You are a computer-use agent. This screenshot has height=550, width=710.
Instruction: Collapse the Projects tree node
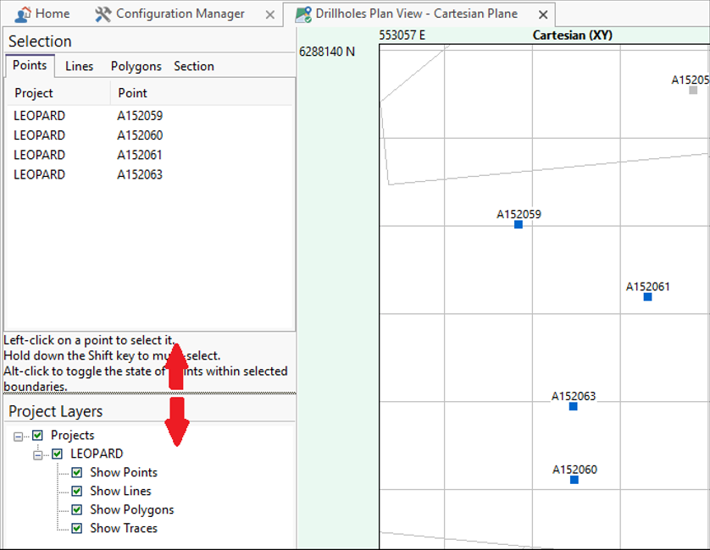(18, 436)
